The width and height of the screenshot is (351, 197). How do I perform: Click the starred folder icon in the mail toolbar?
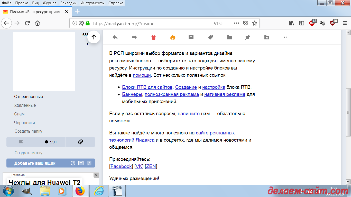pos(267,37)
